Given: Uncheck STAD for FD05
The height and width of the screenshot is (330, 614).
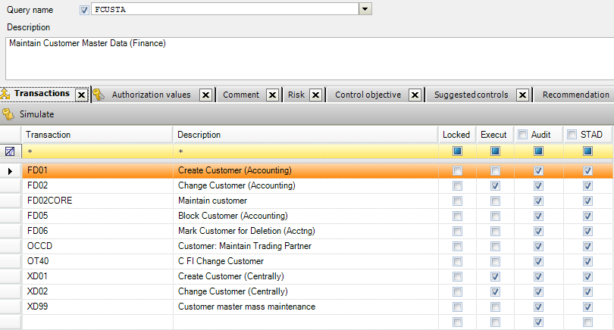Looking at the screenshot, I should coord(587,216).
